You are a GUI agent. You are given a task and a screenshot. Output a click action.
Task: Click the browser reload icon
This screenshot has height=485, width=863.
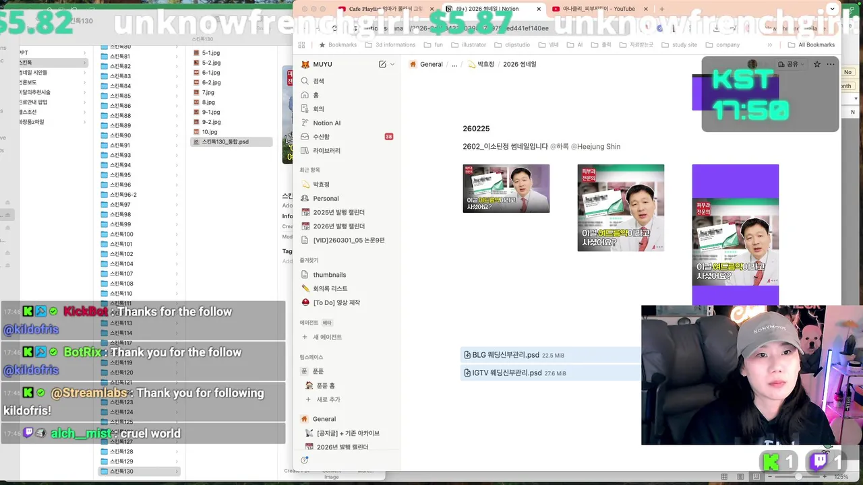click(335, 28)
